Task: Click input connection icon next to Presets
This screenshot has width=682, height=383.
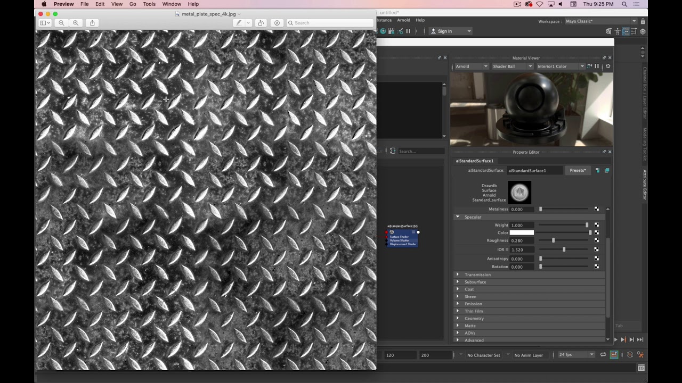Action: (x=597, y=171)
